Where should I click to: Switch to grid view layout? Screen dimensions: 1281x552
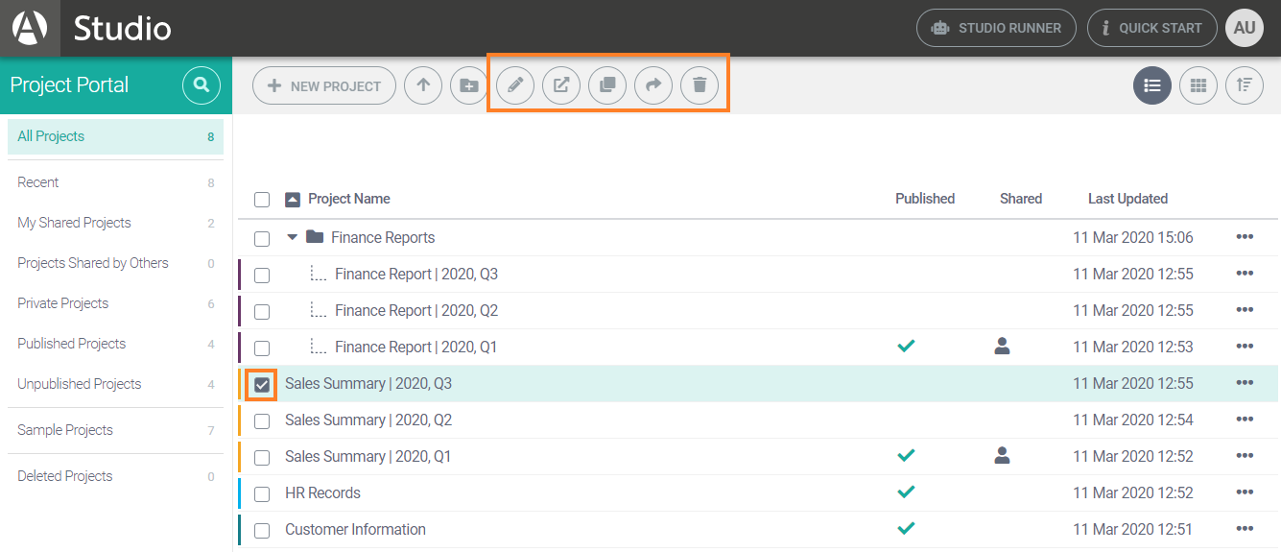coord(1198,85)
